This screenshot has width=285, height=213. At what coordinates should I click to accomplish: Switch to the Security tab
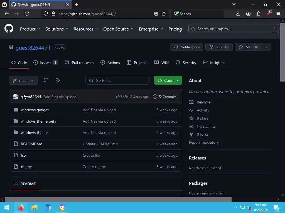(x=186, y=63)
